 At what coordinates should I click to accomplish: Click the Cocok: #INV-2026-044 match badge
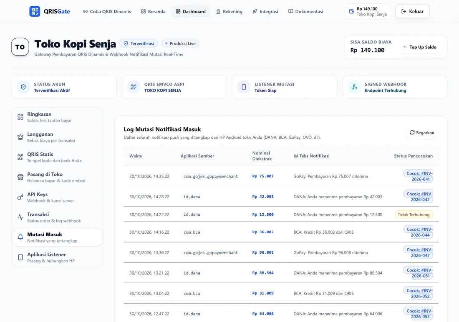click(x=418, y=232)
